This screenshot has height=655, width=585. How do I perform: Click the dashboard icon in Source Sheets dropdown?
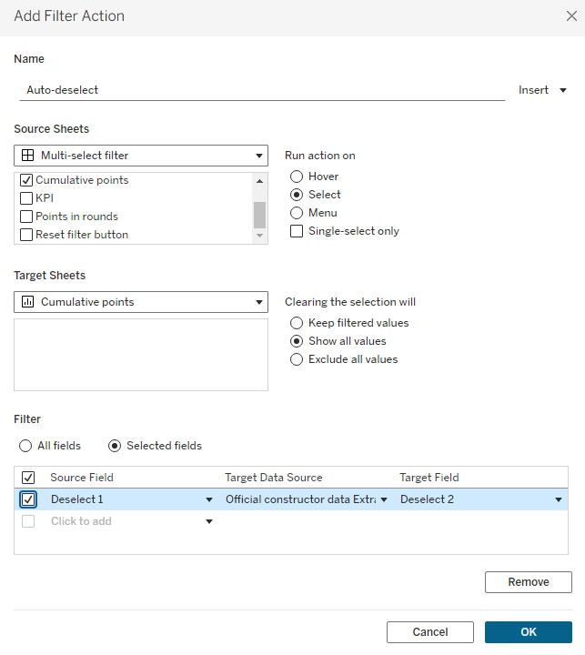[27, 156]
